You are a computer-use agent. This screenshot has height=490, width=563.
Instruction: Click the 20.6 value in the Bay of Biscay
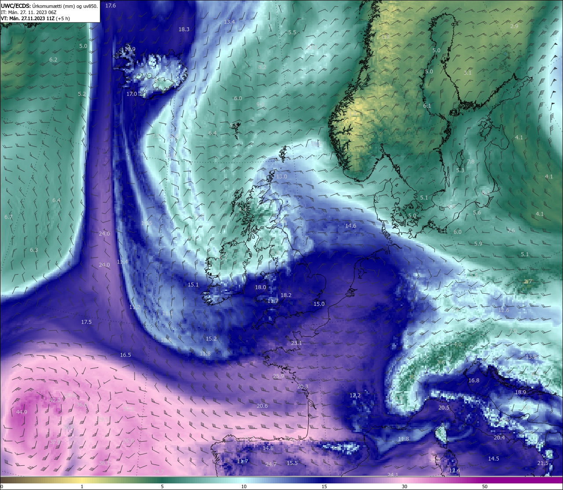(262, 406)
